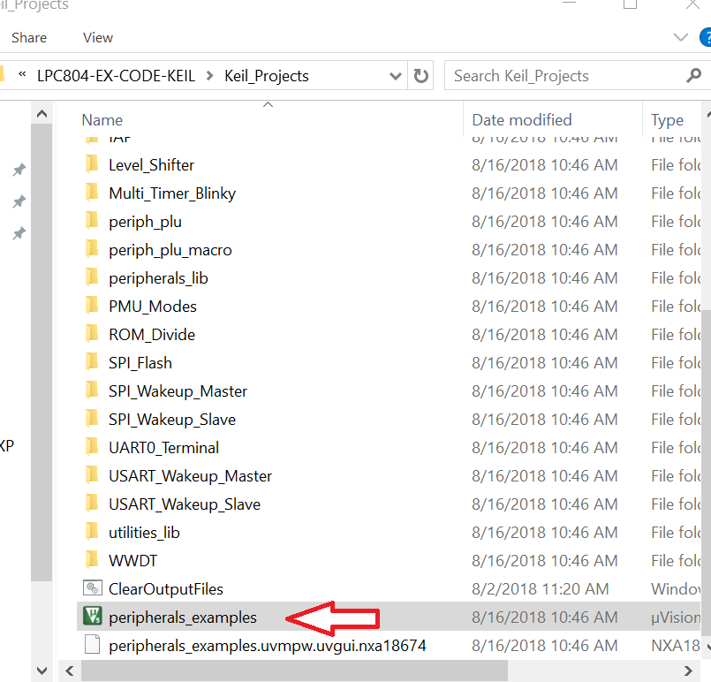
Task: Sort files by Name column
Action: pyautogui.click(x=102, y=120)
